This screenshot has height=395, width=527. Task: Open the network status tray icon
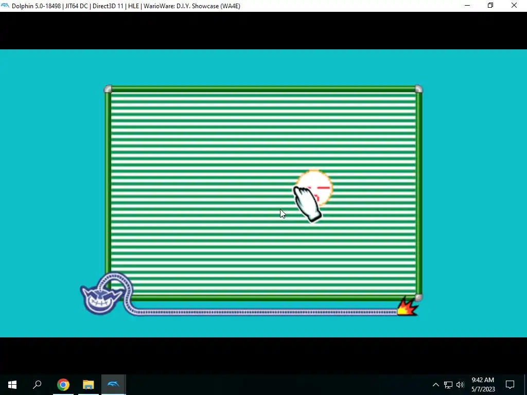coord(448,385)
